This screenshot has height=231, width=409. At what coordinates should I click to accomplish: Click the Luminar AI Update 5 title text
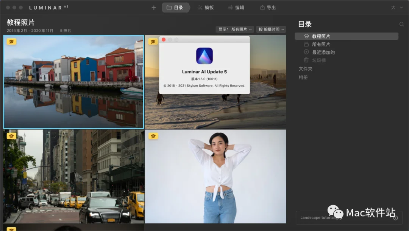pyautogui.click(x=204, y=72)
